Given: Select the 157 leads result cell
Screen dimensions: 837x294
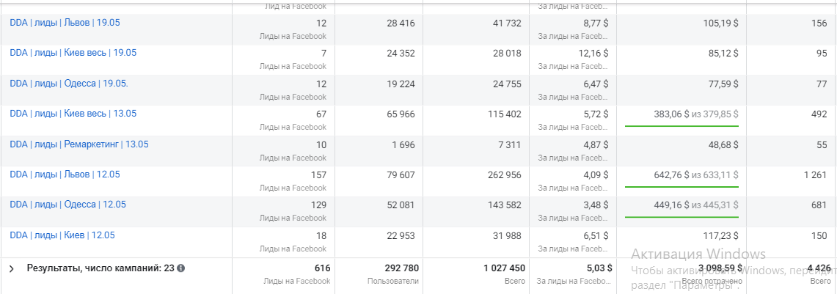Looking at the screenshot, I should (316, 174).
